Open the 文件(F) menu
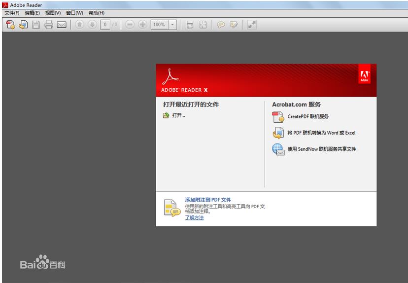The width and height of the screenshot is (408, 283). pos(12,13)
